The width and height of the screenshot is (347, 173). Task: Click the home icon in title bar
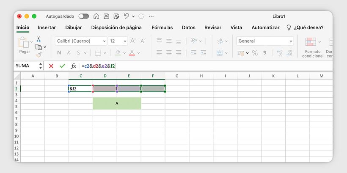click(96, 16)
